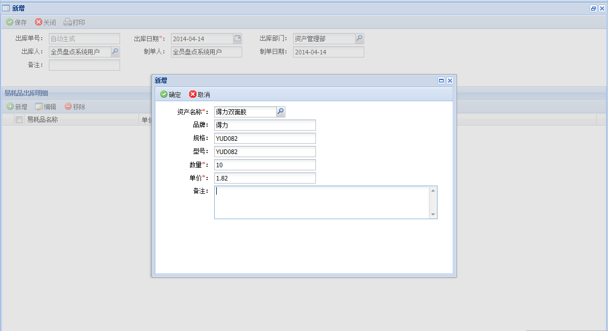Close the inner 新增 dialog
The height and width of the screenshot is (331, 608).
[450, 80]
